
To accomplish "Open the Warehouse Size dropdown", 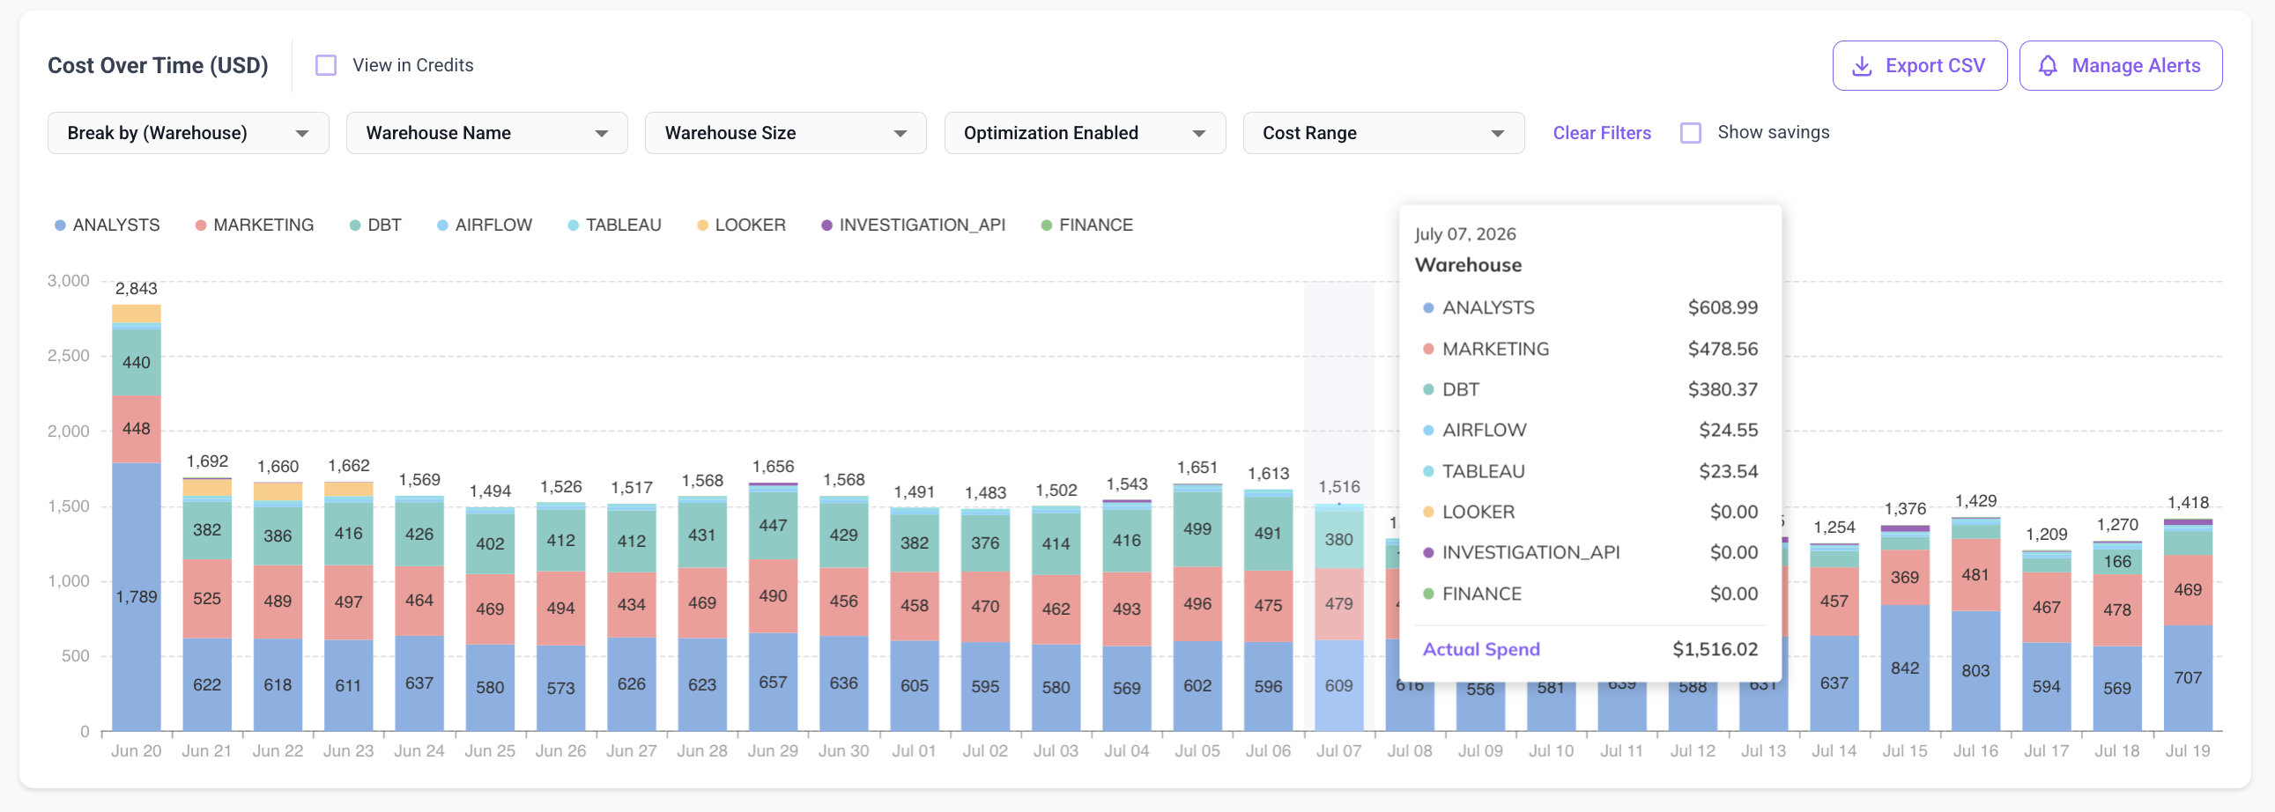I will click(785, 133).
